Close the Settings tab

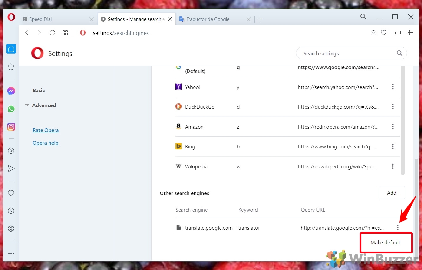pyautogui.click(x=170, y=19)
